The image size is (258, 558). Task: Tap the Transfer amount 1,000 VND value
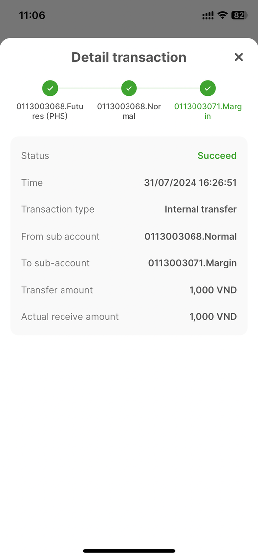click(213, 290)
